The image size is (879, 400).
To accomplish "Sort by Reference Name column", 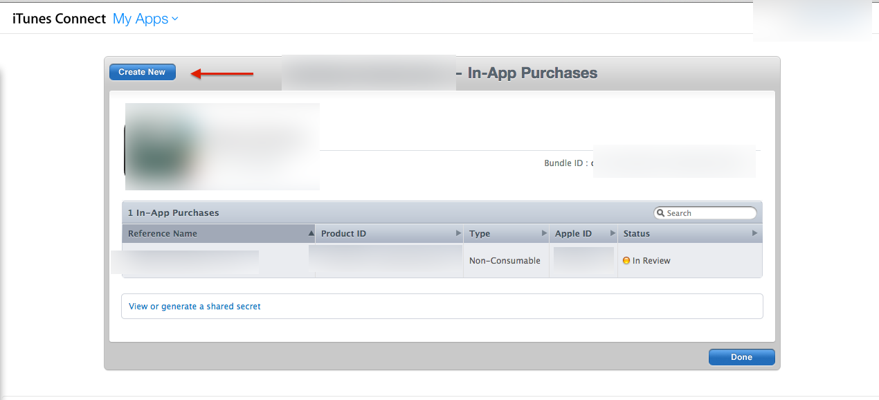I will (219, 233).
